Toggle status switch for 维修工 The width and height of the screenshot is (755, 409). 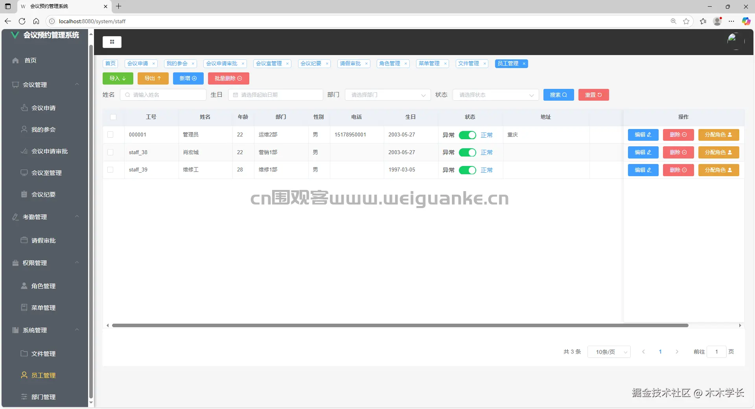click(468, 170)
